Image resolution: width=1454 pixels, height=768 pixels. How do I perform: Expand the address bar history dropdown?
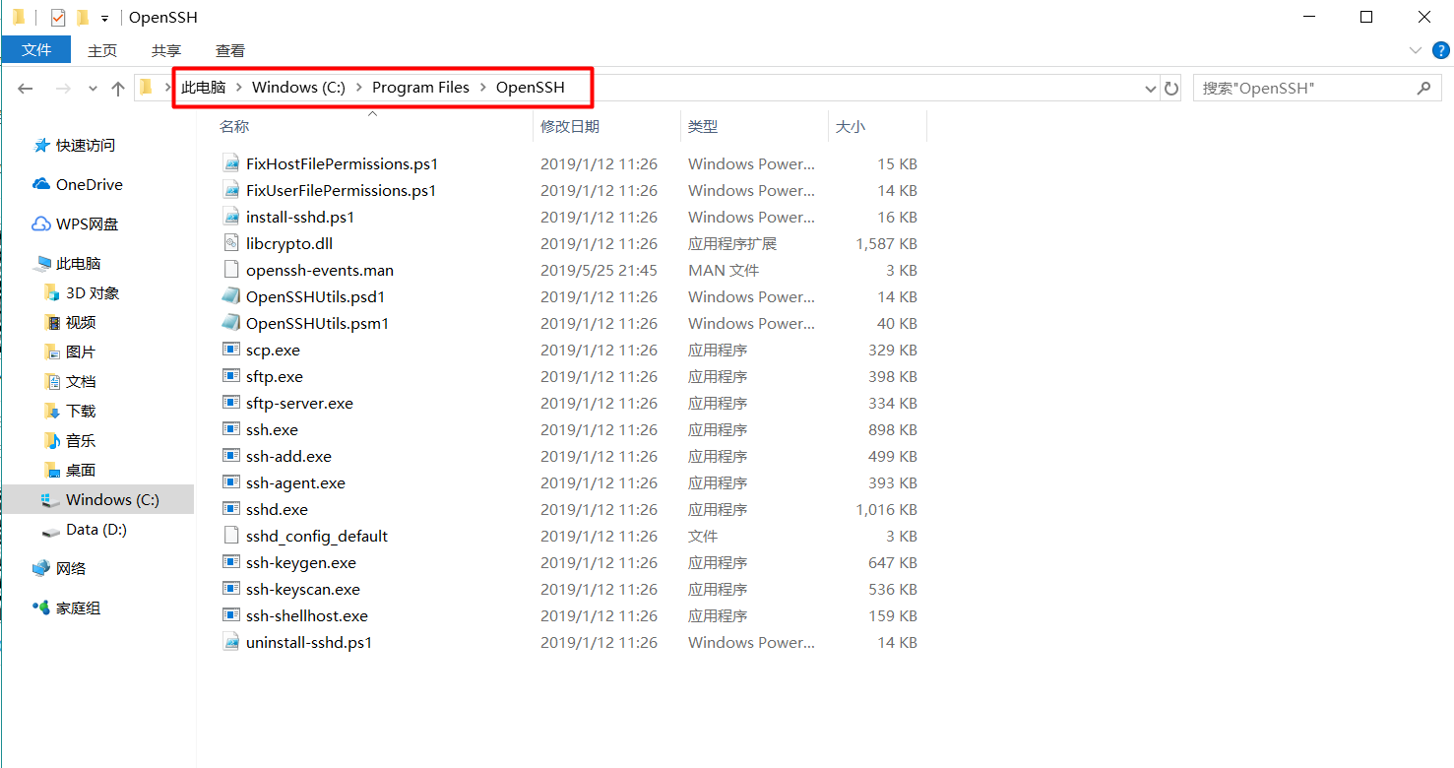tap(1151, 89)
